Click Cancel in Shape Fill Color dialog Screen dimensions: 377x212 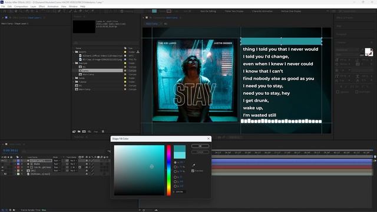point(200,152)
